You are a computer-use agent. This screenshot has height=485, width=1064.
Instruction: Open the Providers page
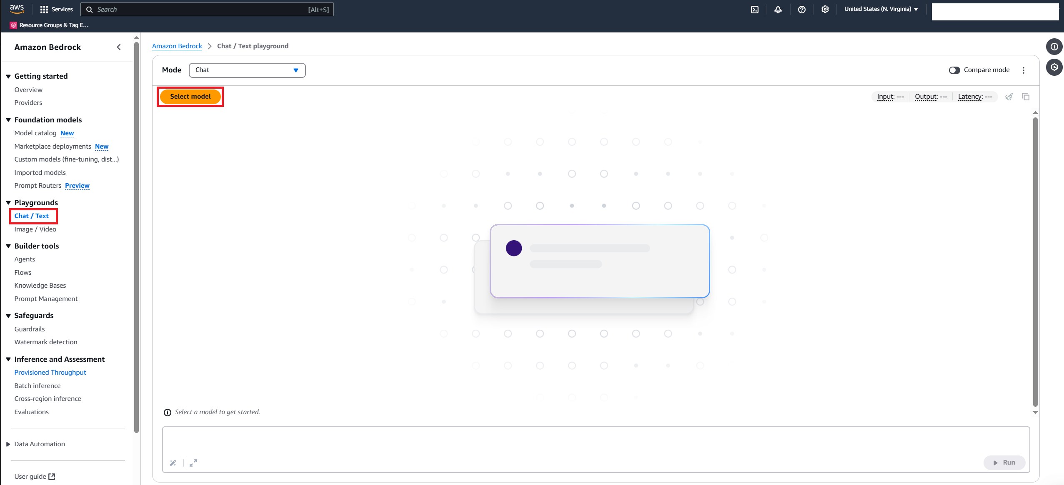(x=28, y=102)
